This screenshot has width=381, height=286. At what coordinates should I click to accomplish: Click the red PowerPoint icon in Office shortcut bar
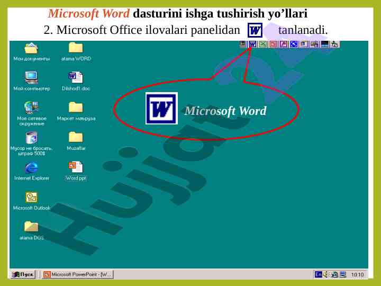tap(273, 44)
